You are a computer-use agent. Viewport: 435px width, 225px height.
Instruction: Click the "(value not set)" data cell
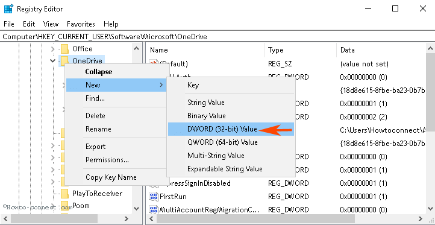click(x=364, y=64)
